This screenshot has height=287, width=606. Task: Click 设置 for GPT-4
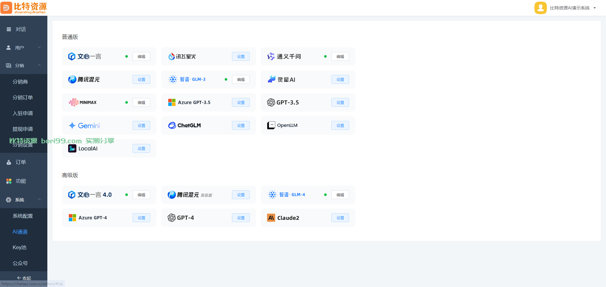pos(241,218)
